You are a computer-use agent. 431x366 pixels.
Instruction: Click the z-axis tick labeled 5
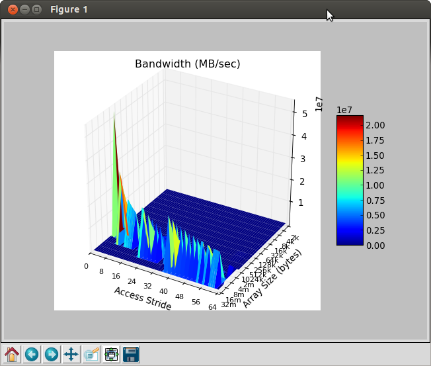tap(303, 114)
